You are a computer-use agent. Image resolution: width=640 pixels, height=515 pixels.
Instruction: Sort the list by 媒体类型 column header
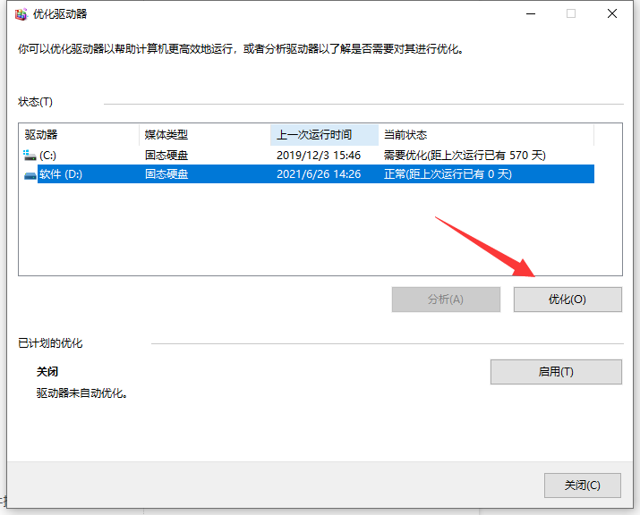click(204, 135)
